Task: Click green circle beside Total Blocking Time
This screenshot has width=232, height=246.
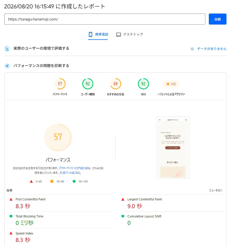Action: pos(11,216)
